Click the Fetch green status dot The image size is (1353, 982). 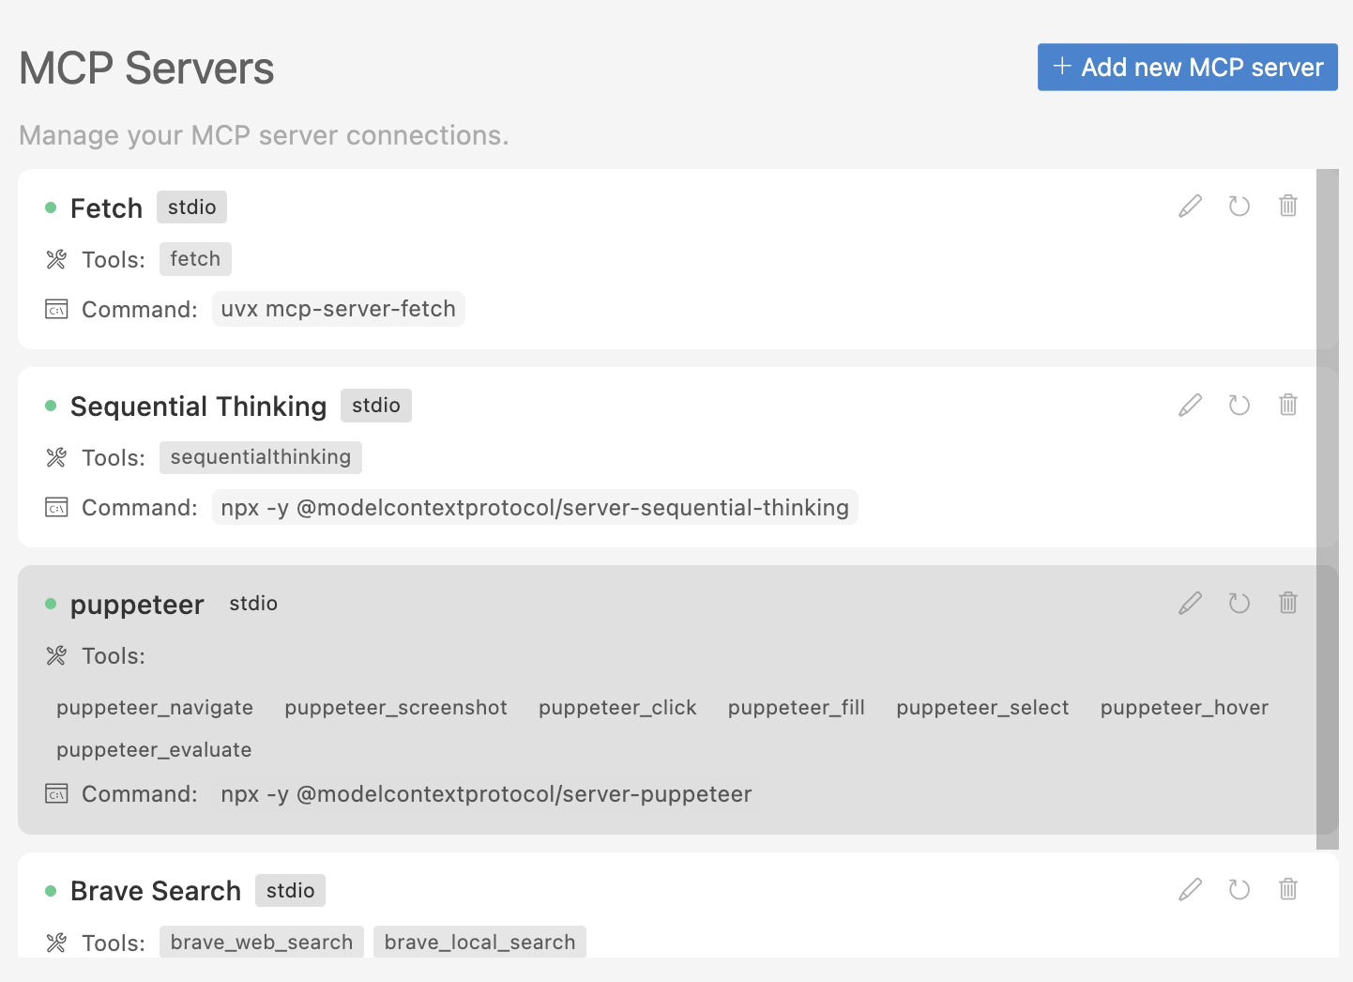[x=51, y=207]
